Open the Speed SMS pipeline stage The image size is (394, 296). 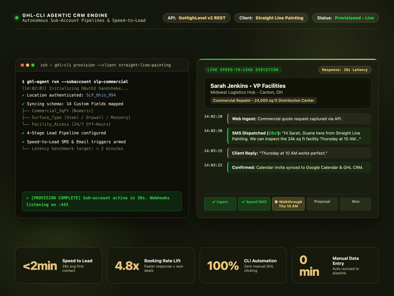click(x=254, y=204)
